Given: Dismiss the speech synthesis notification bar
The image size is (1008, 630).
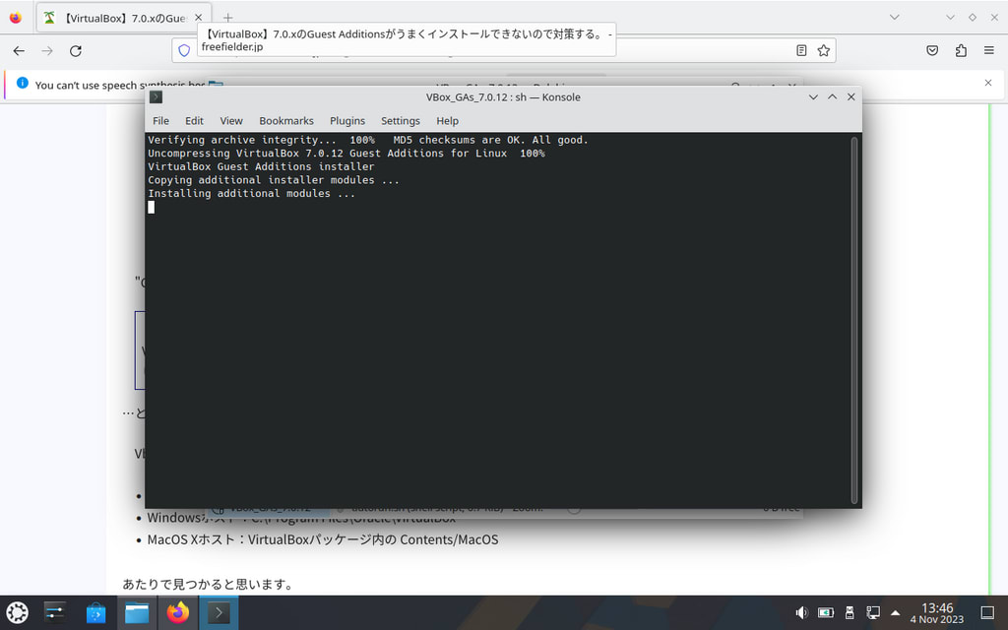Looking at the screenshot, I should click(988, 83).
